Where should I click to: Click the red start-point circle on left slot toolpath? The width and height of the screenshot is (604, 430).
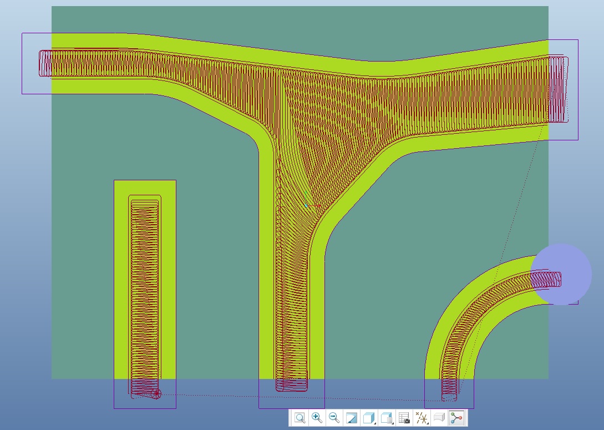[x=156, y=394]
